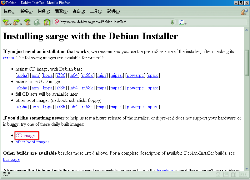250x180 pixels.
Task: Reload the current page
Action: tap(27, 22)
